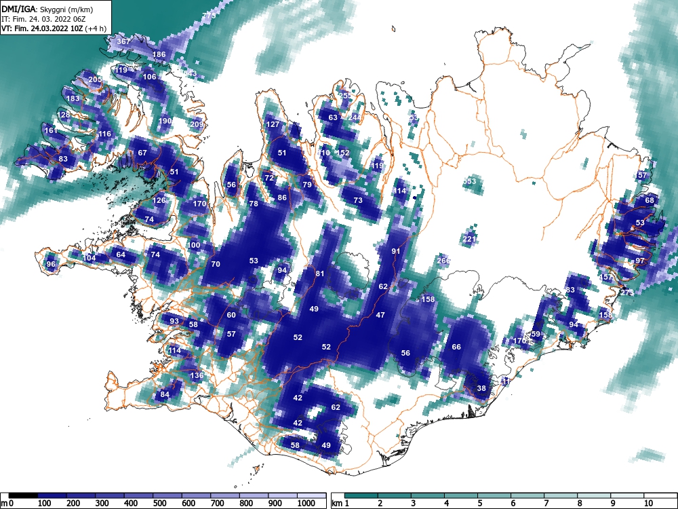Click the 104 visibility value on the map
Screen dimensions: 678x509
tap(89, 259)
